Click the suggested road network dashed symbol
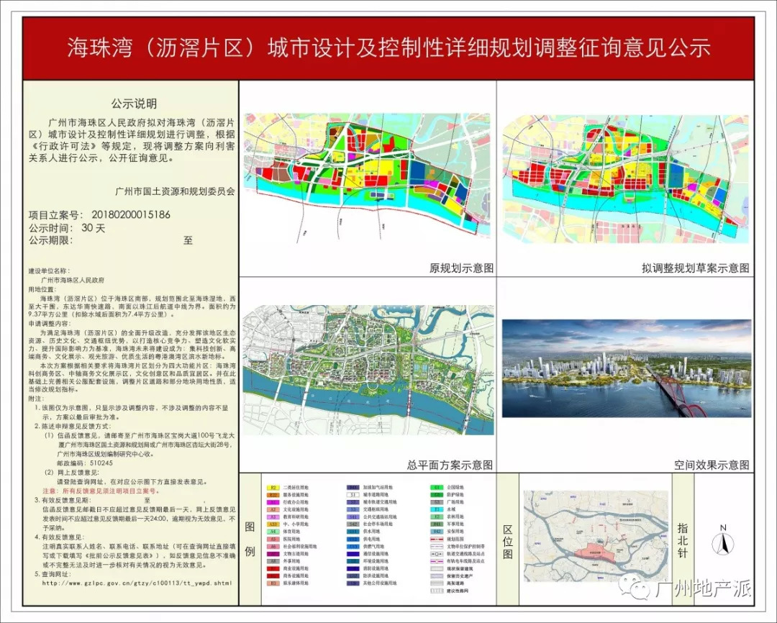This screenshot has width=777, height=623. click(437, 590)
